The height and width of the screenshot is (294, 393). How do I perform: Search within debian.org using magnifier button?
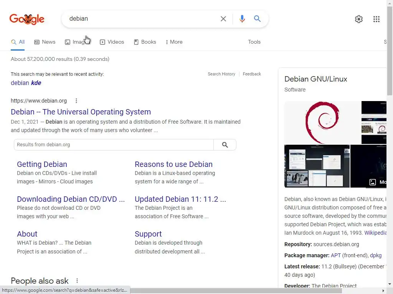(225, 145)
